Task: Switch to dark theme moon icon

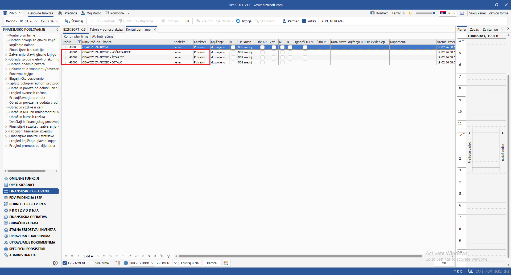Action: pyautogui.click(x=410, y=13)
